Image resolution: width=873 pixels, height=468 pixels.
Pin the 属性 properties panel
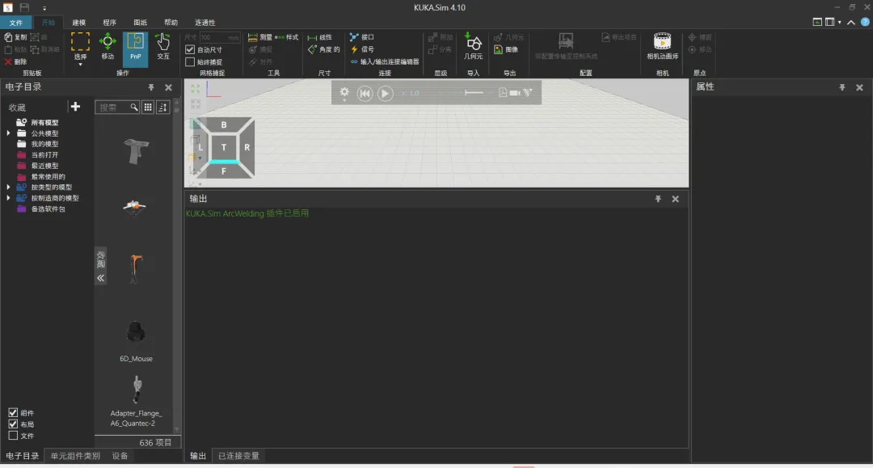841,87
